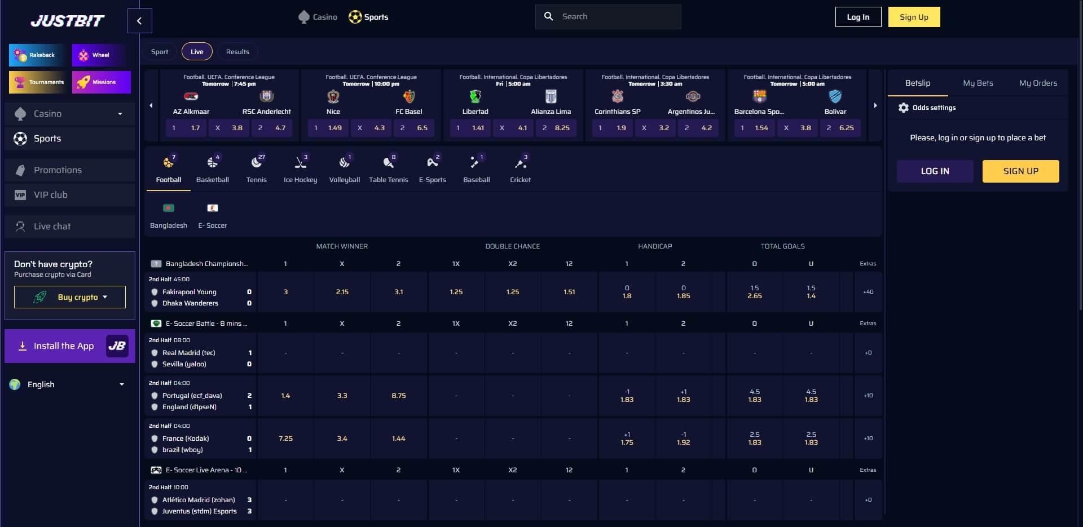Click Install the App
The height and width of the screenshot is (527, 1083).
click(69, 346)
